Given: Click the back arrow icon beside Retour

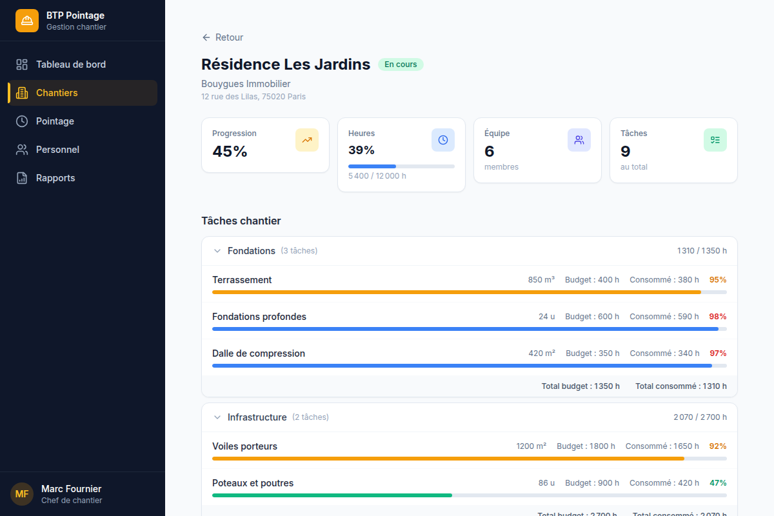Looking at the screenshot, I should coord(206,37).
